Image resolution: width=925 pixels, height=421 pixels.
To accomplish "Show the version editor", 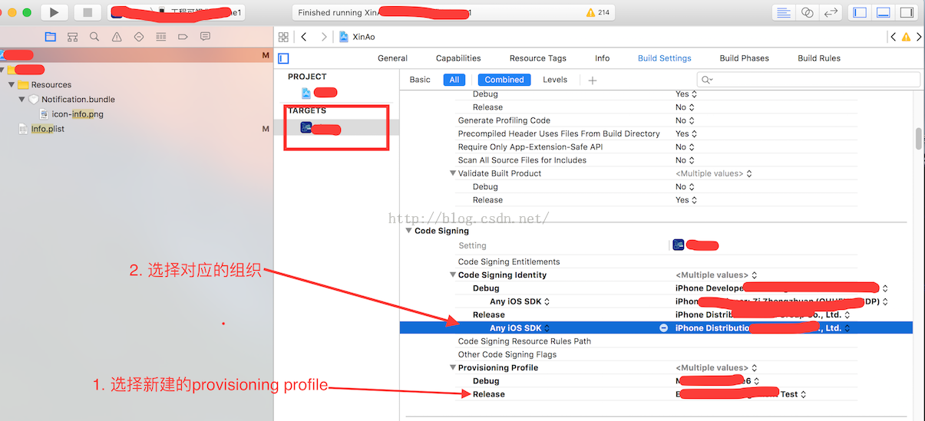I will click(x=831, y=12).
